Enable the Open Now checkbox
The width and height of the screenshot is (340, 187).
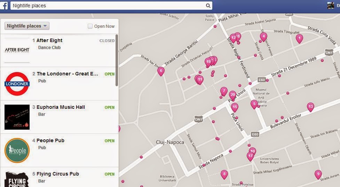90,26
